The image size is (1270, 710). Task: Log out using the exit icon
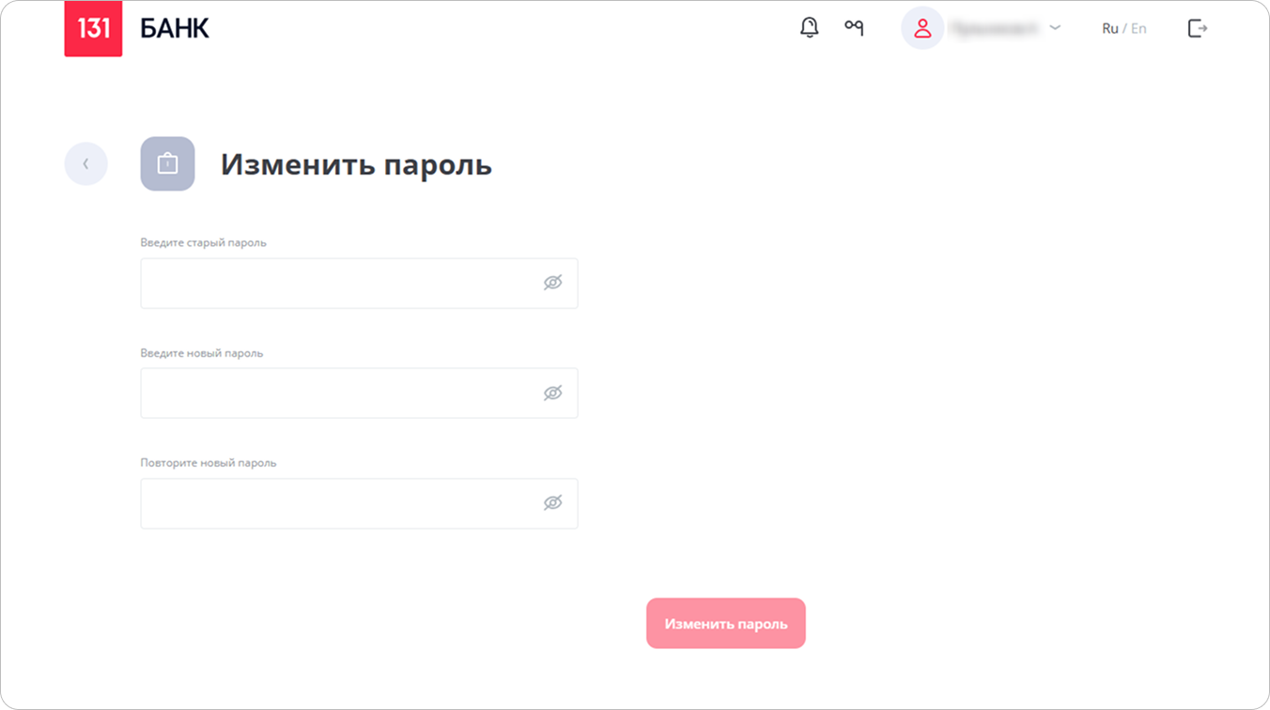coord(1198,28)
